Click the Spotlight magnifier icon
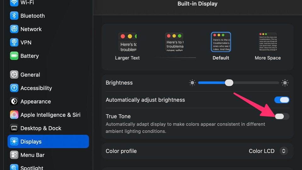The height and width of the screenshot is (170, 302). point(14,167)
